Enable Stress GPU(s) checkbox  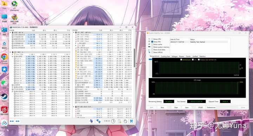[x=152, y=52]
